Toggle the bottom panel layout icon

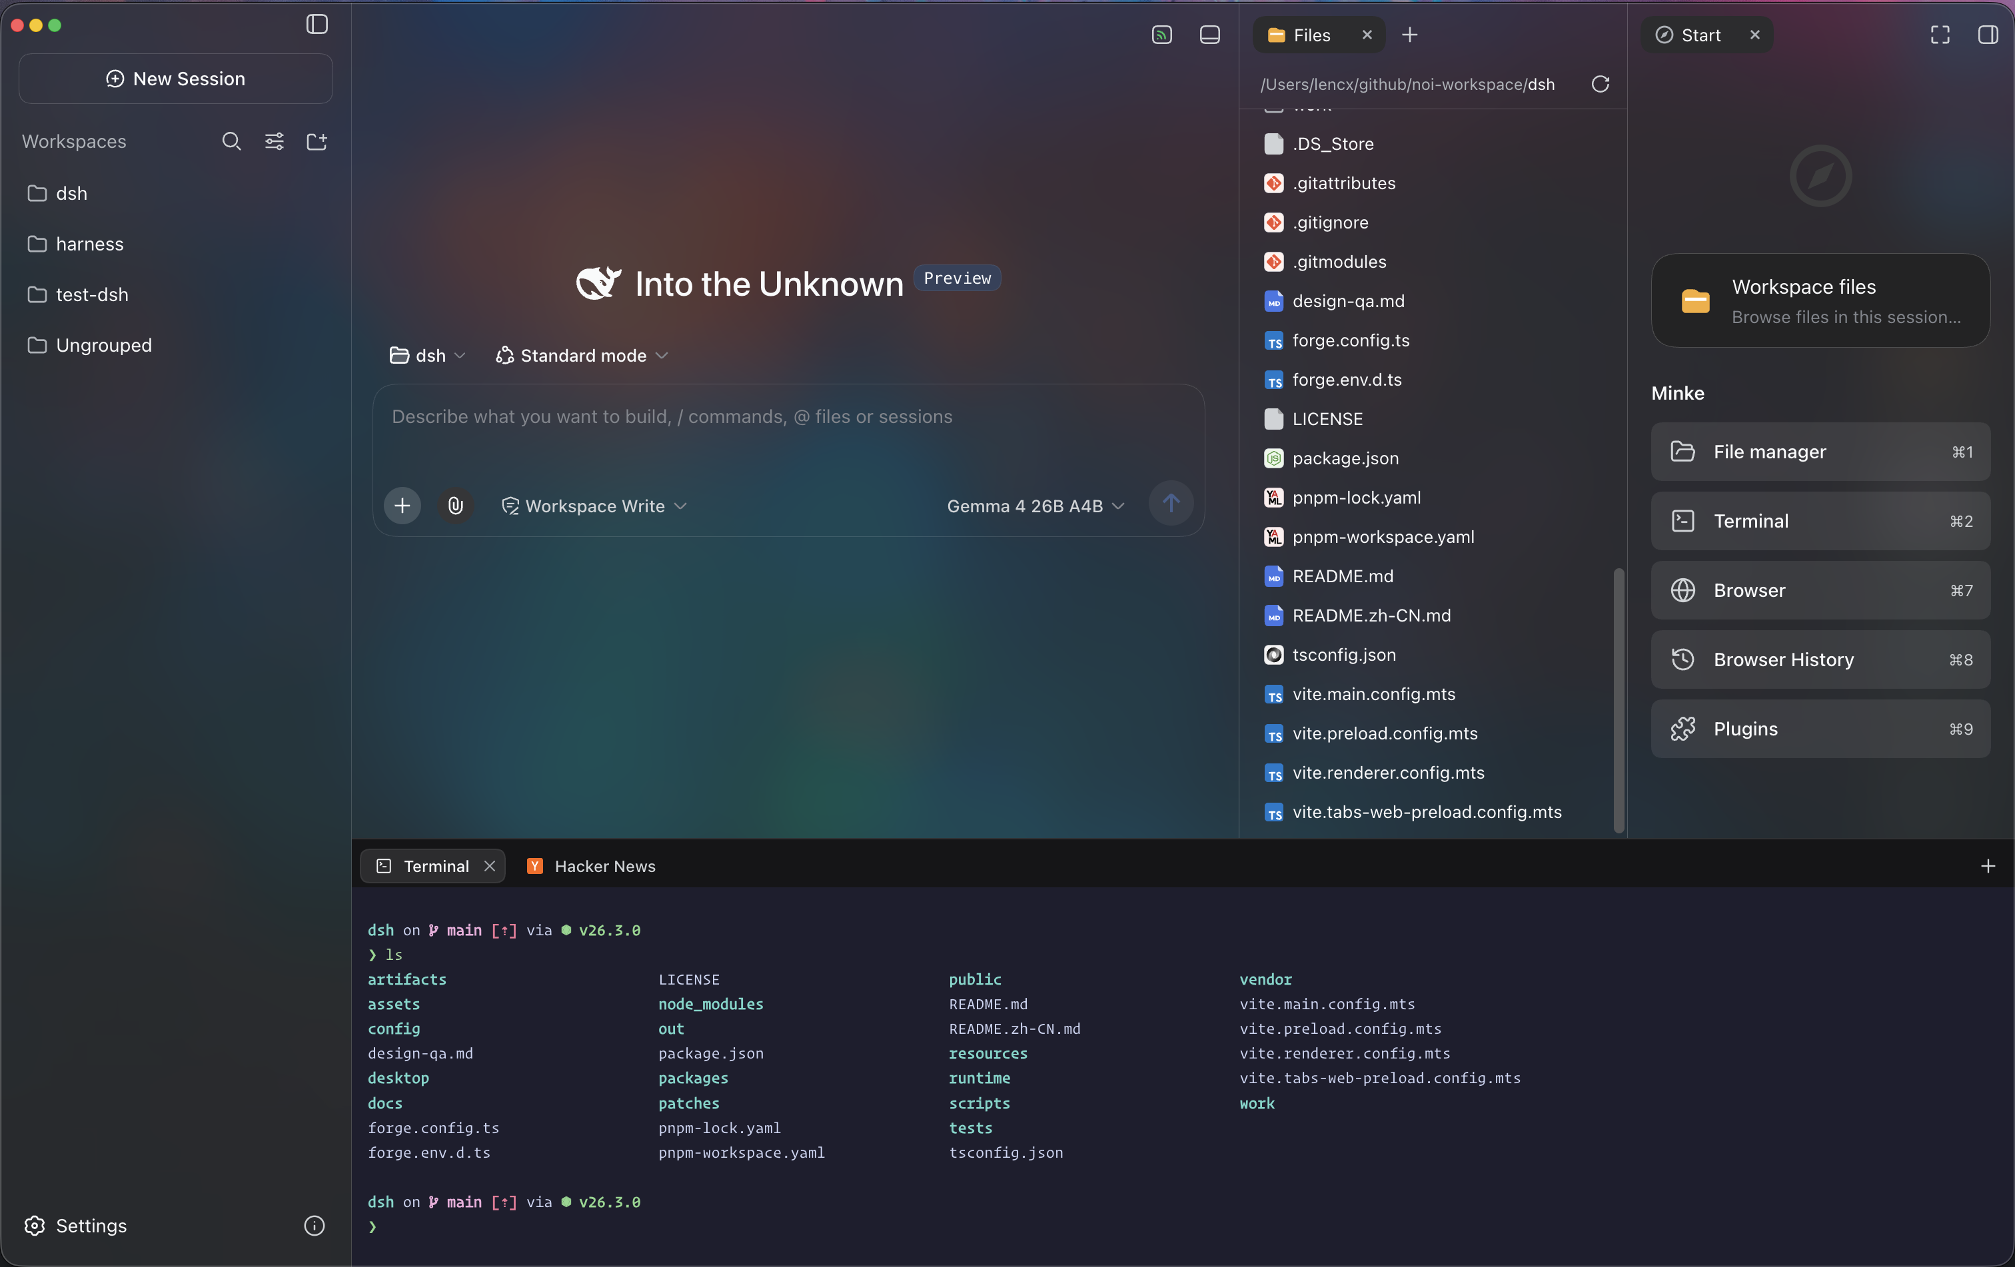[1209, 34]
